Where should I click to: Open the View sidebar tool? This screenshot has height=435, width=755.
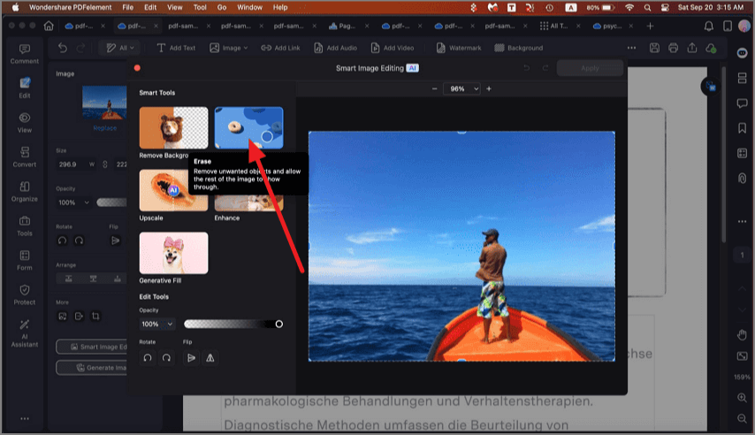tap(25, 123)
